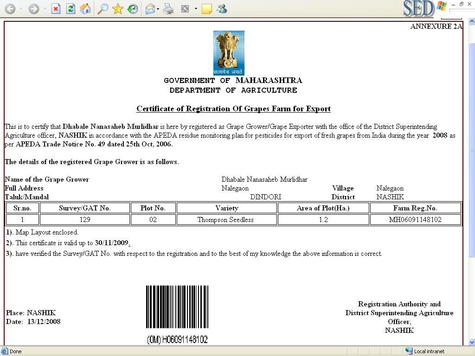Viewport: 475px width, 356px height.
Task: Open Favorites with the star icon
Action: click(x=117, y=9)
